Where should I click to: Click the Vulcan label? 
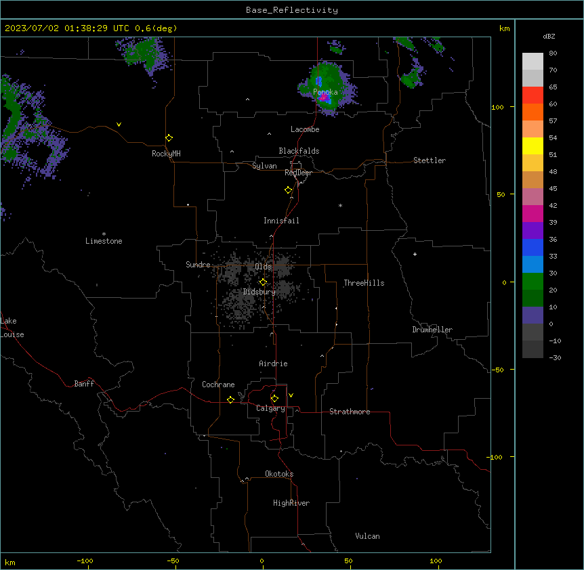point(368,536)
